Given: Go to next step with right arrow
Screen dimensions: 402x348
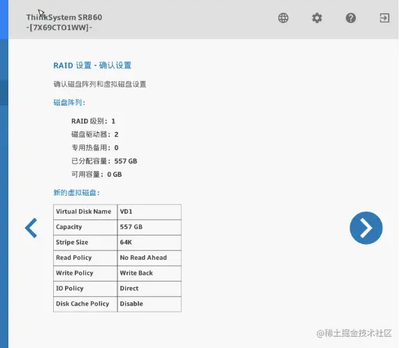Looking at the screenshot, I should click(x=366, y=228).
